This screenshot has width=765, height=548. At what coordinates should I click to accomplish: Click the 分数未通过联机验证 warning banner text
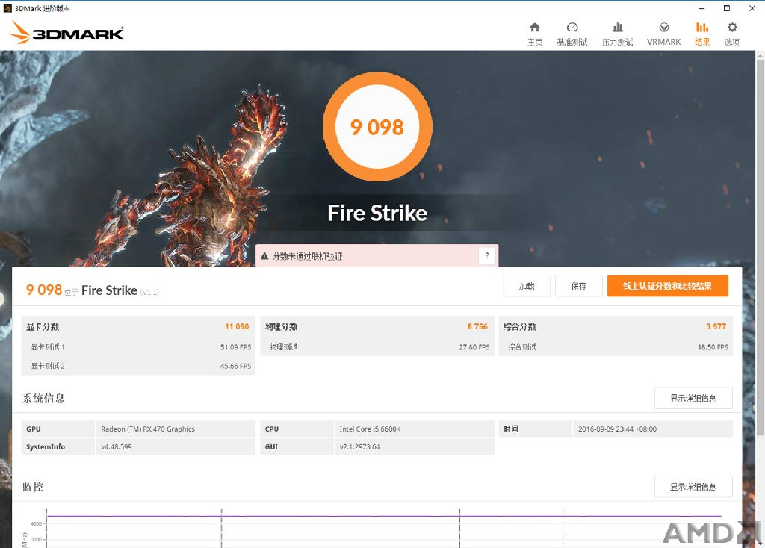click(x=307, y=256)
